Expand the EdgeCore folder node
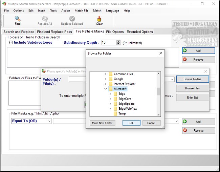This screenshot has width=220, height=172. click(x=110, y=99)
